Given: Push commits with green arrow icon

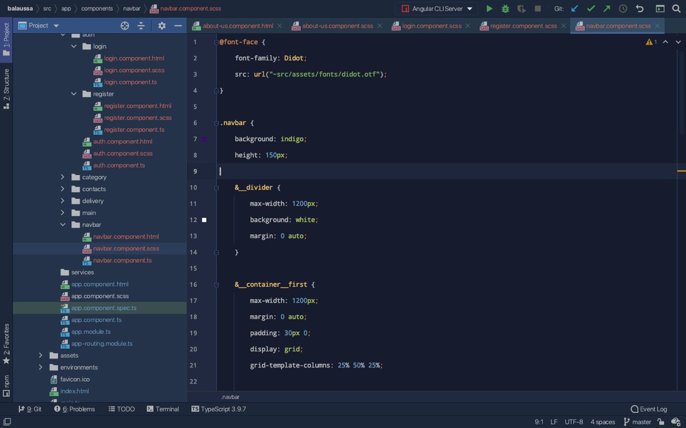Looking at the screenshot, I should click(x=607, y=9).
